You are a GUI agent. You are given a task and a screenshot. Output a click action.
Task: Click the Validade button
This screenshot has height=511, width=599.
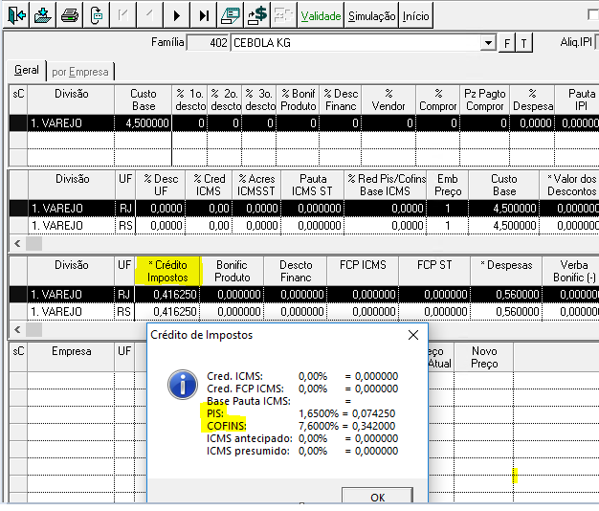coord(321,15)
